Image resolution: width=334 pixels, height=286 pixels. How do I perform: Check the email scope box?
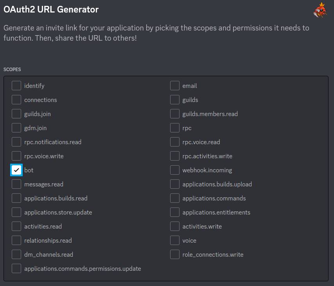coord(175,86)
